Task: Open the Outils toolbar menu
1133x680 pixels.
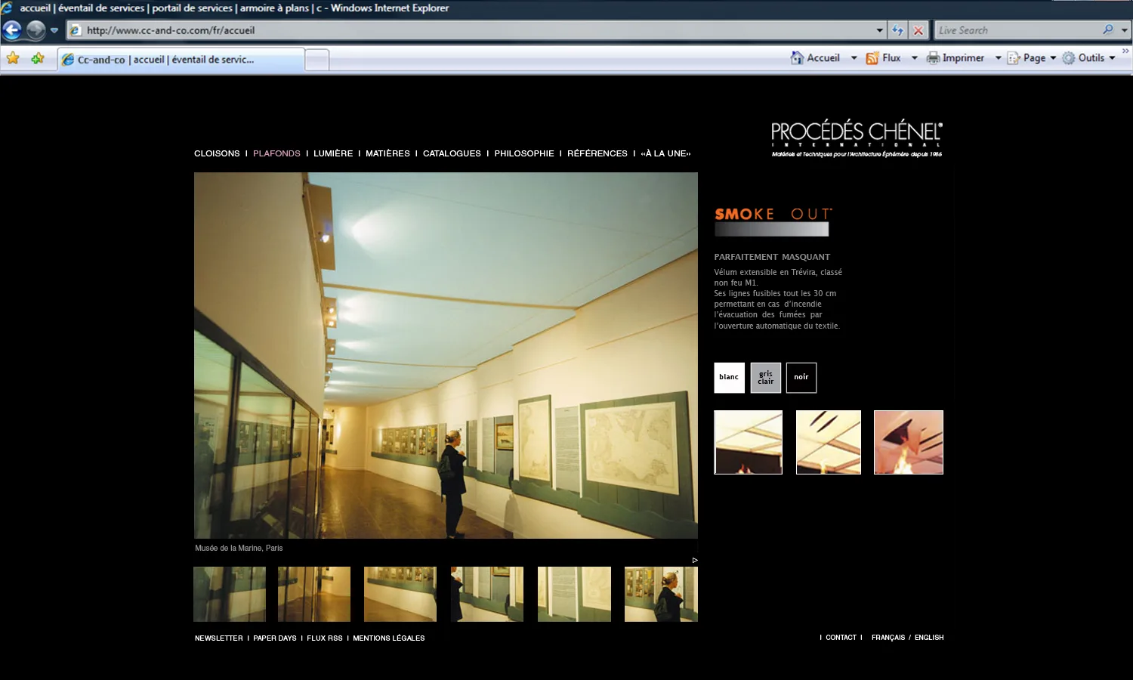Action: 1088,58
